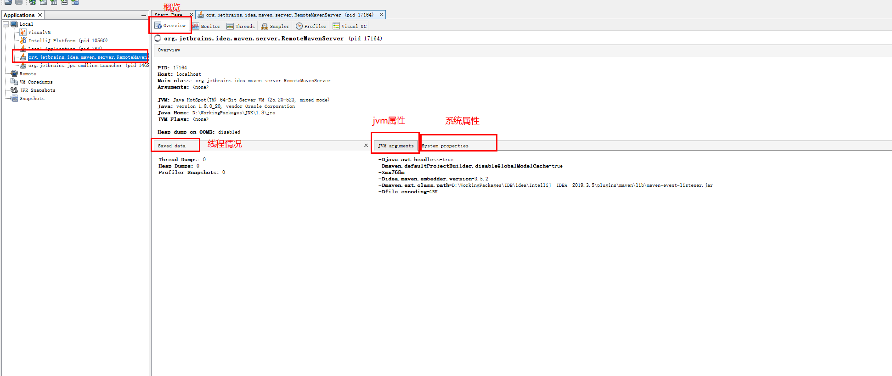Click the Load folder icon in toolbar
Image resolution: width=892 pixels, height=376 pixels.
click(x=8, y=2)
